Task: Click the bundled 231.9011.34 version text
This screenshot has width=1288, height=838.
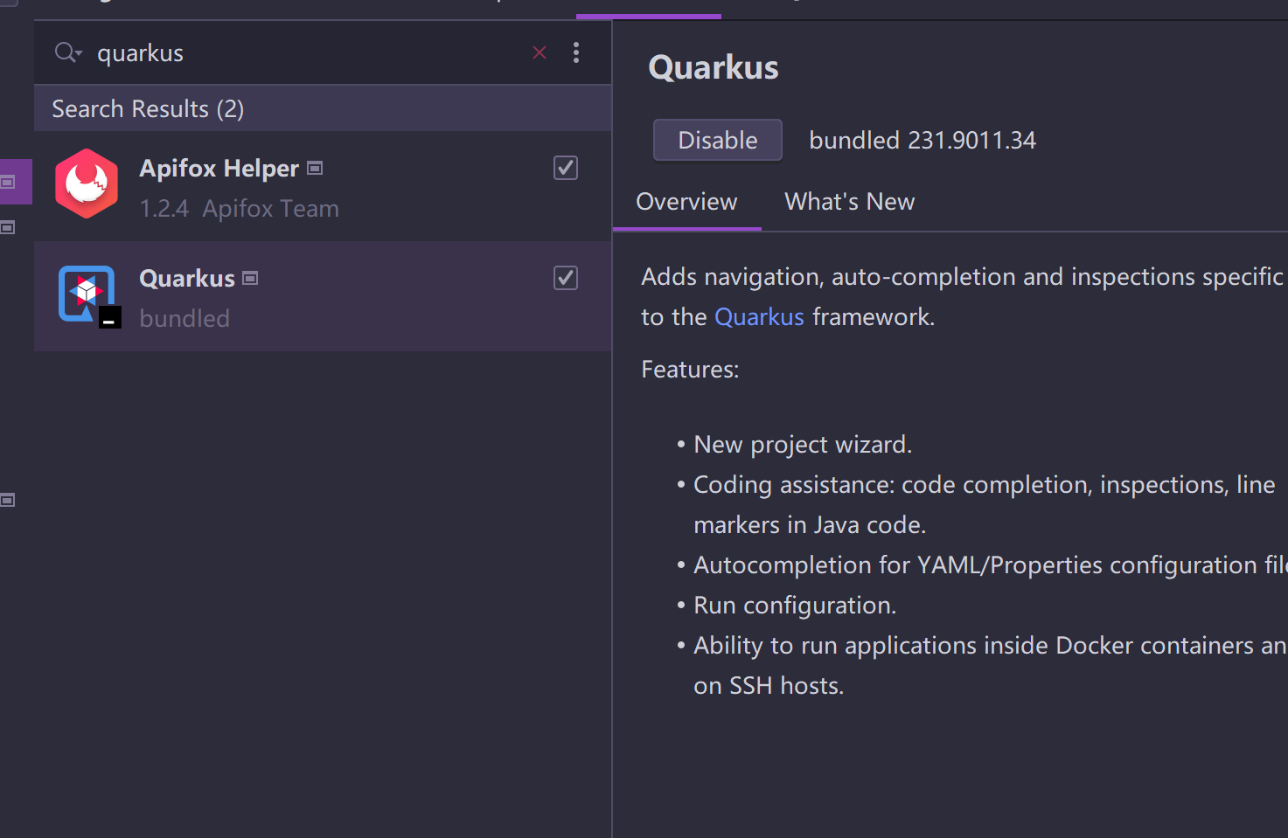Action: pyautogui.click(x=922, y=140)
